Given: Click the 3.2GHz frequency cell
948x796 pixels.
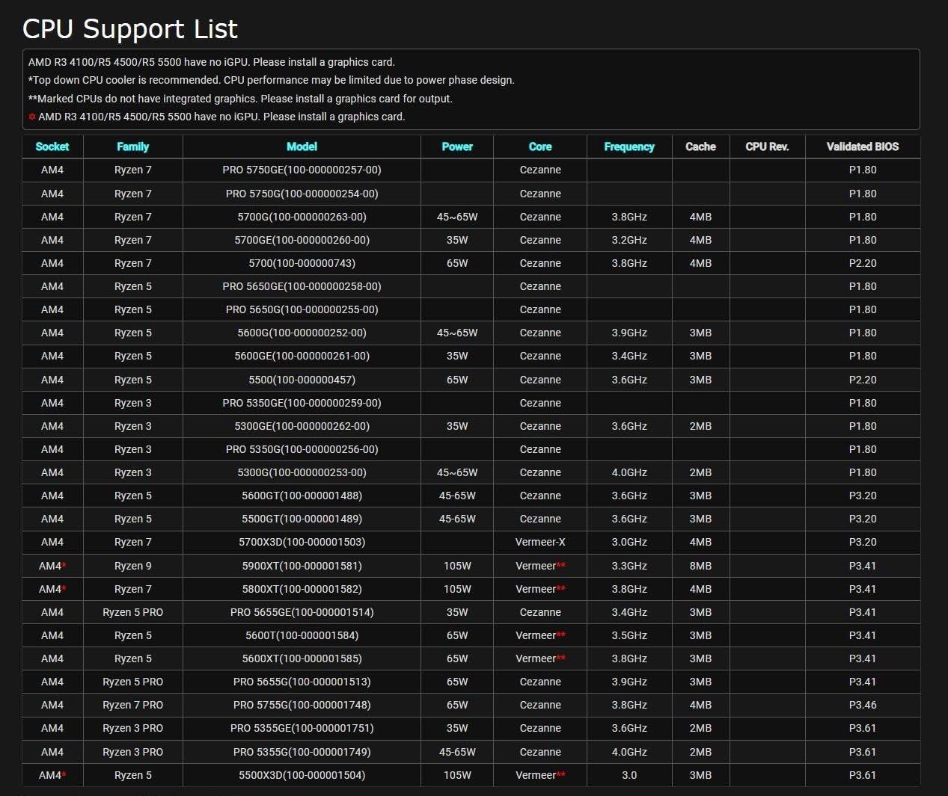Looking at the screenshot, I should [x=629, y=240].
